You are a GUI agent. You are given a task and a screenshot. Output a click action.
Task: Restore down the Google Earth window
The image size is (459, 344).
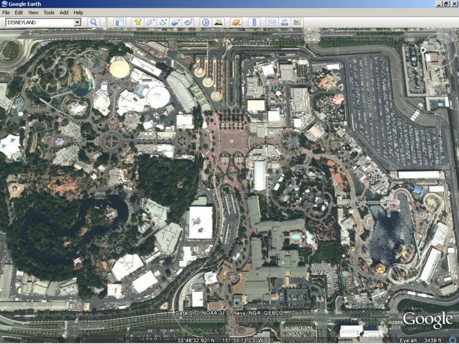(446, 4)
